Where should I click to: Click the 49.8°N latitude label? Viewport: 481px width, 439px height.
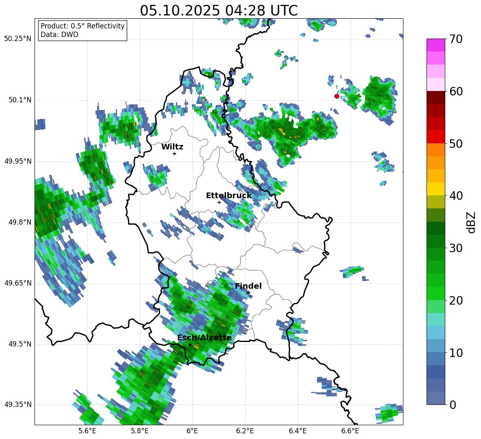[x=20, y=222]
